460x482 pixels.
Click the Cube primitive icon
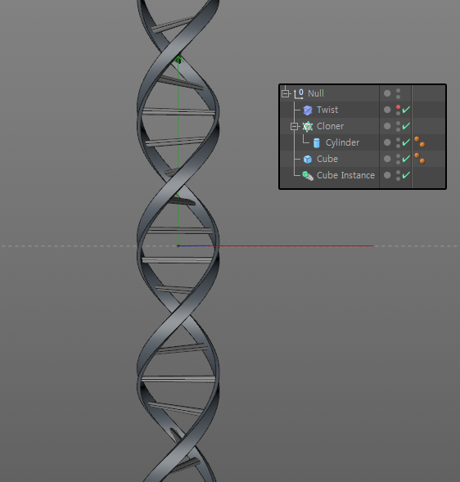coord(308,160)
